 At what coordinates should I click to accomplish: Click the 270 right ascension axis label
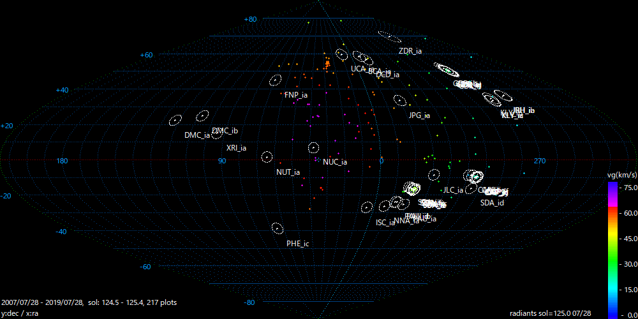coord(539,161)
